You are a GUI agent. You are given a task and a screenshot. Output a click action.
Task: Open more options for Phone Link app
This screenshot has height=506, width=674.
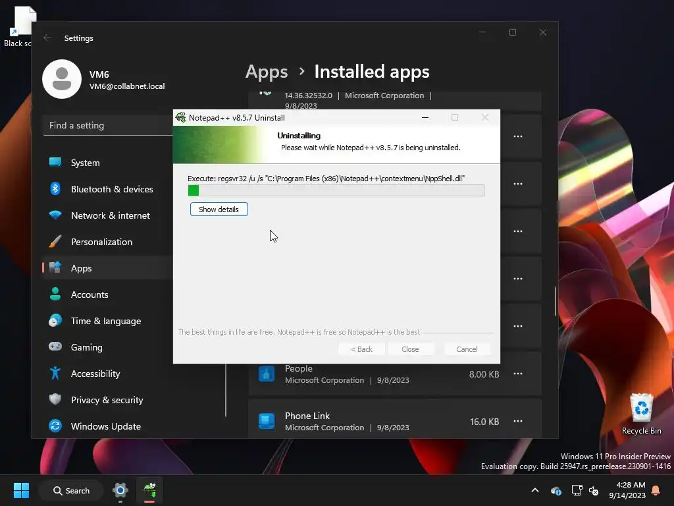coord(518,421)
